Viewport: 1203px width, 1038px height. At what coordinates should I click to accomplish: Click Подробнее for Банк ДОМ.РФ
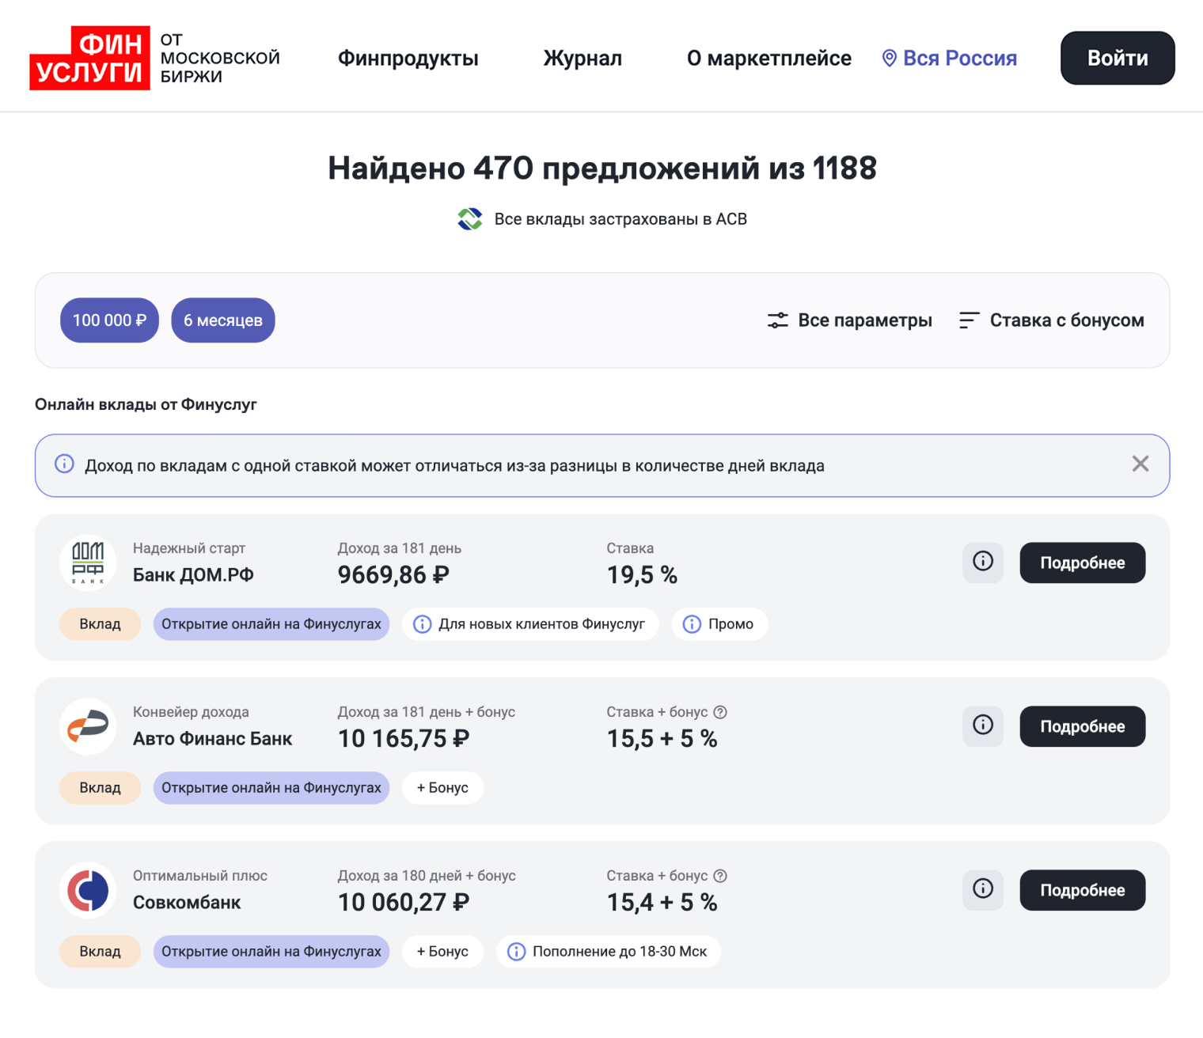[1082, 563]
